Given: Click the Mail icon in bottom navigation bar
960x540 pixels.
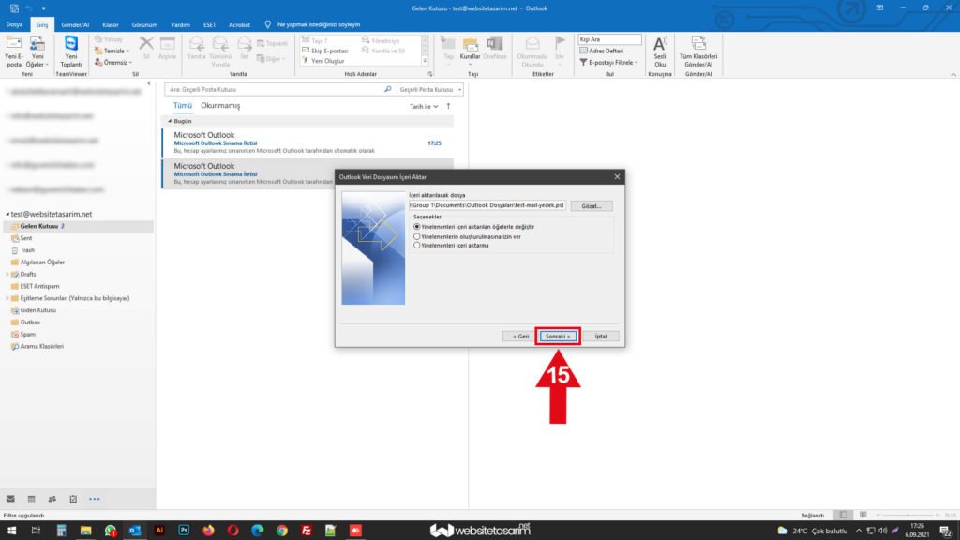Looking at the screenshot, I should [10, 499].
